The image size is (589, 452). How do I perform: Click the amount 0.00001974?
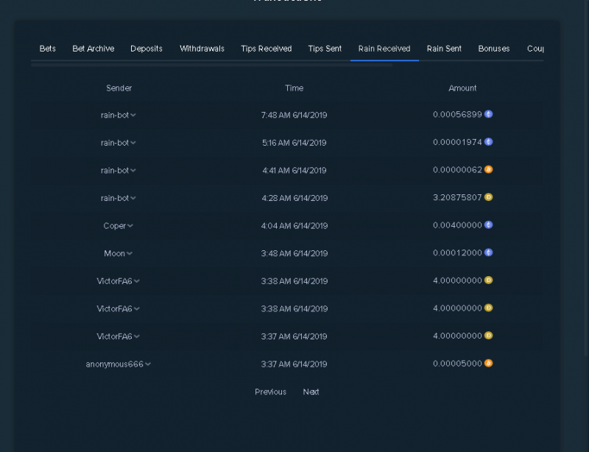[457, 142]
